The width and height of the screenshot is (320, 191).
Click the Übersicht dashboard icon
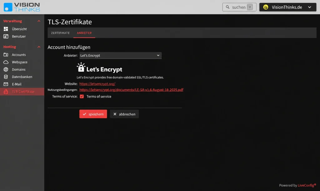[6, 29]
